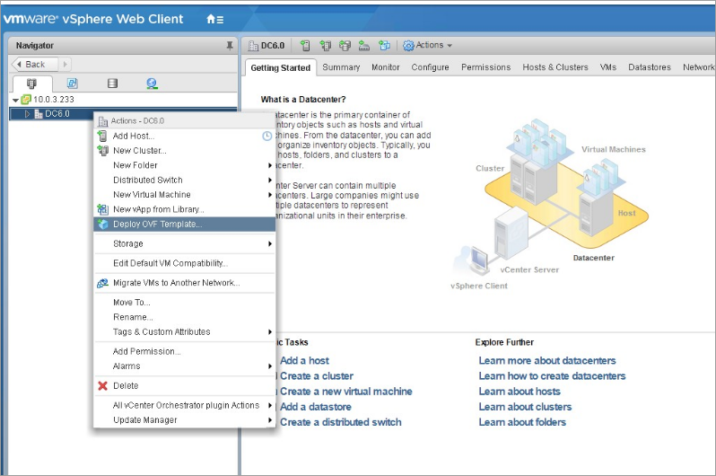Open Hosts and Clusters navigator view icon
Image resolution: width=716 pixels, height=476 pixels.
(x=31, y=84)
